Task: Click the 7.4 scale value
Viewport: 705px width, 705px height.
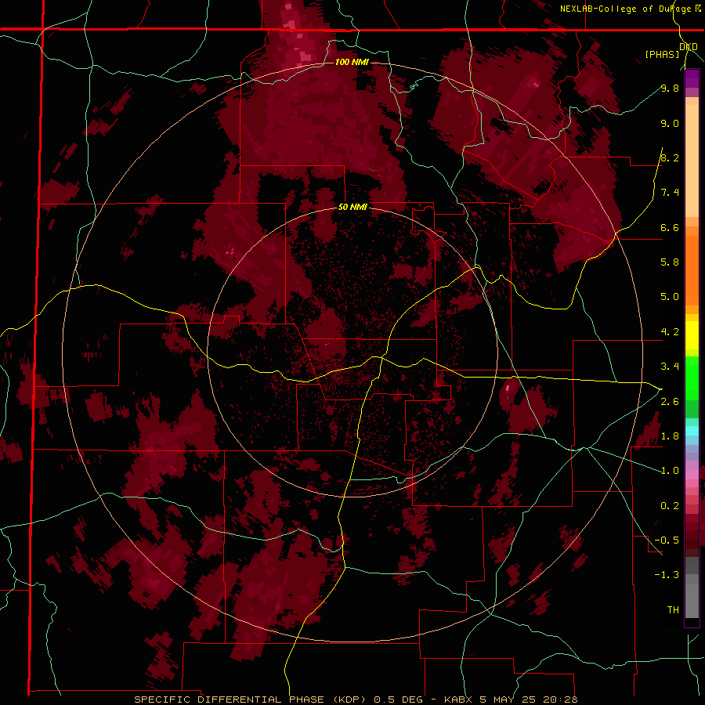Action: tap(670, 193)
